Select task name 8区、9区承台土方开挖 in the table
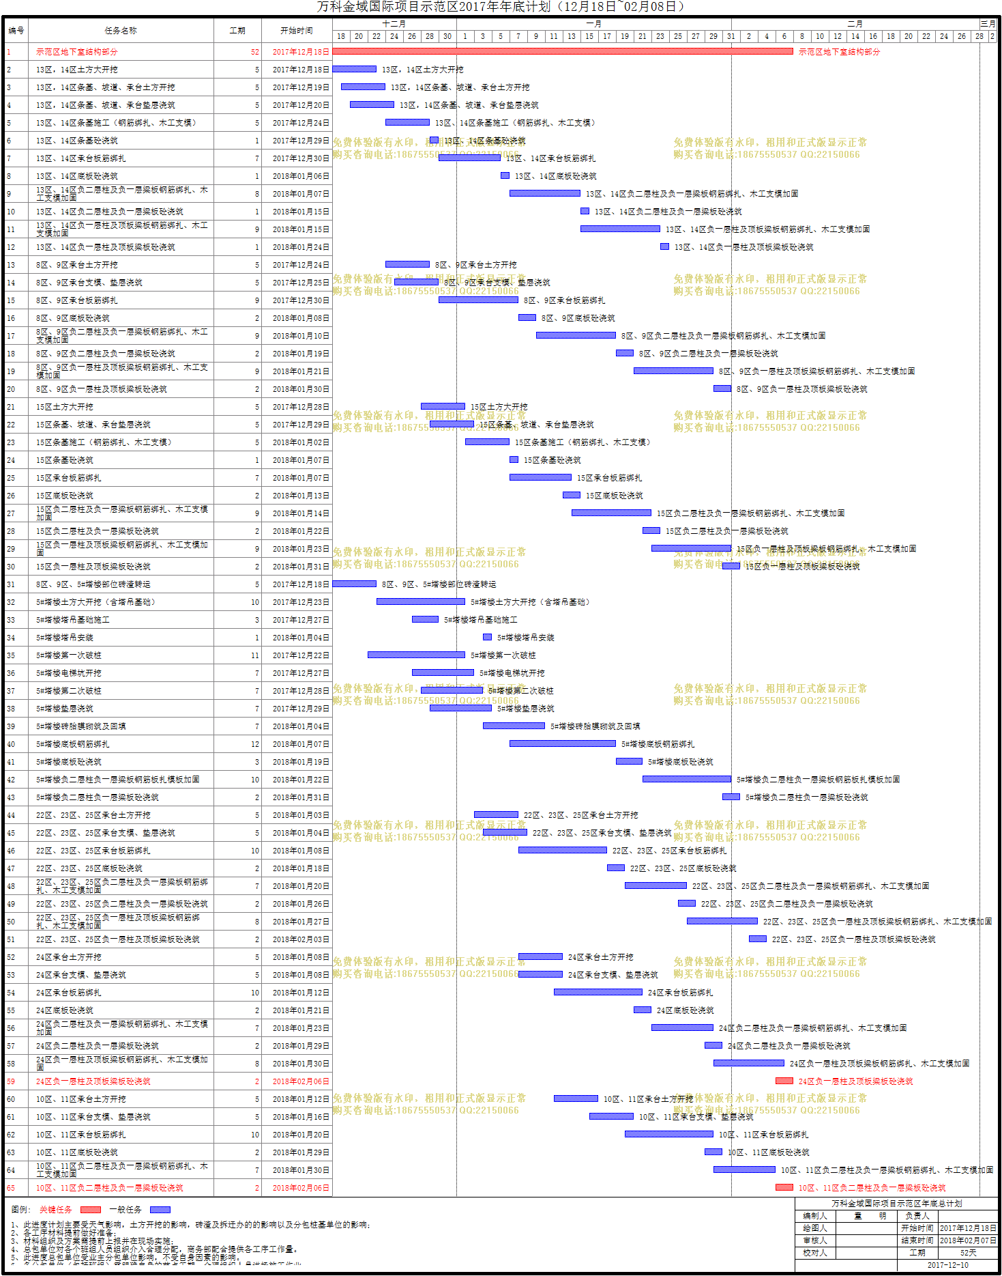1002x1276 pixels. [76, 265]
